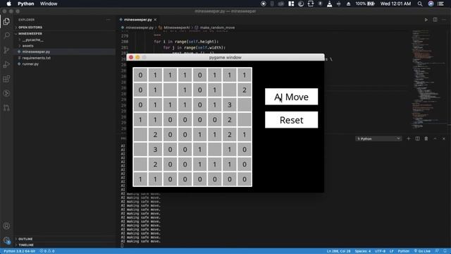
Task: Click the code minimap on the right
Action: point(428,79)
